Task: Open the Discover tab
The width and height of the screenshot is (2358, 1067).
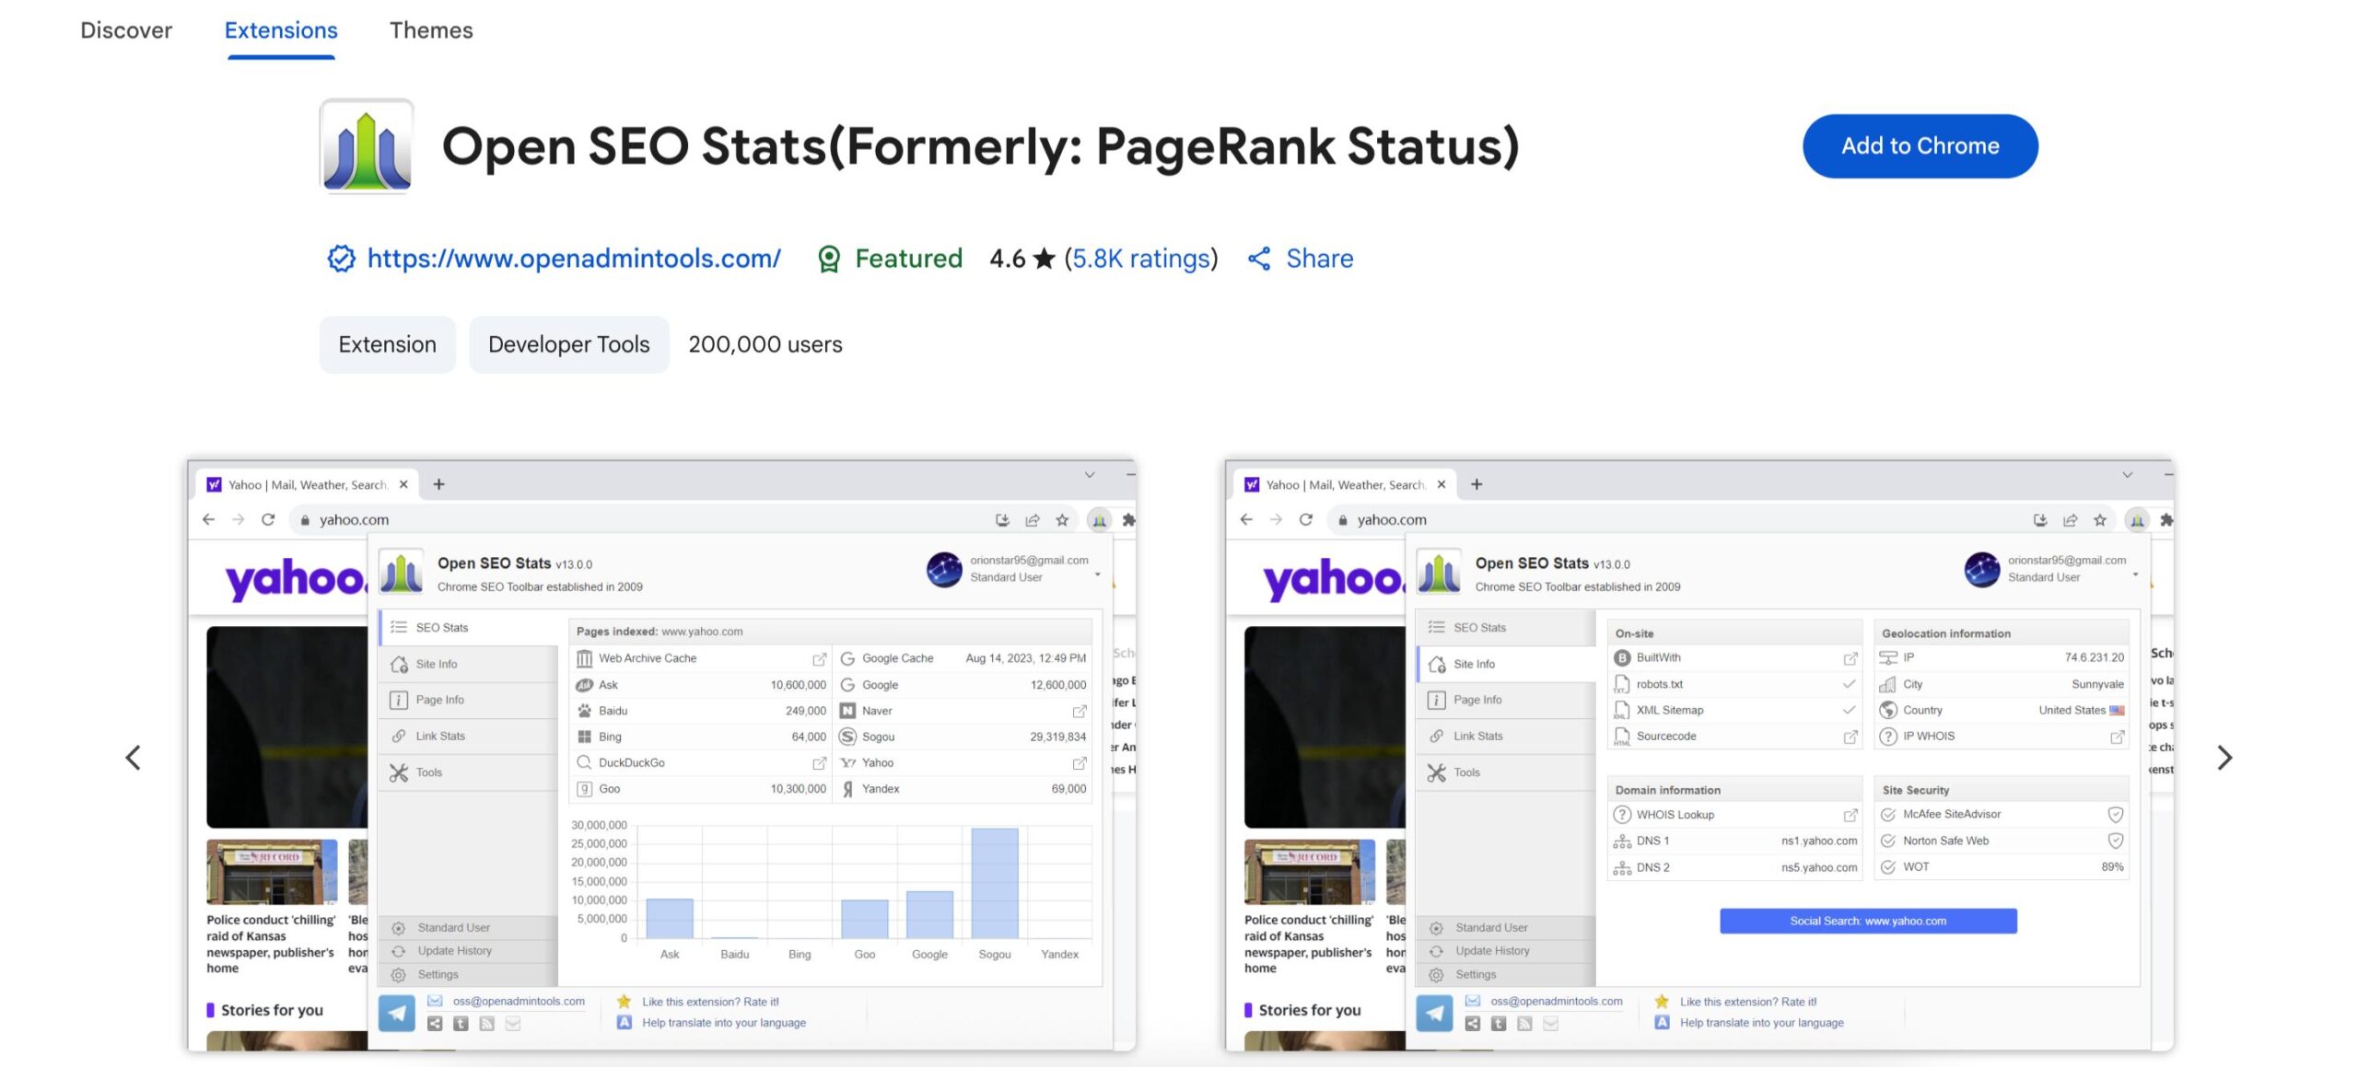Action: (x=126, y=30)
